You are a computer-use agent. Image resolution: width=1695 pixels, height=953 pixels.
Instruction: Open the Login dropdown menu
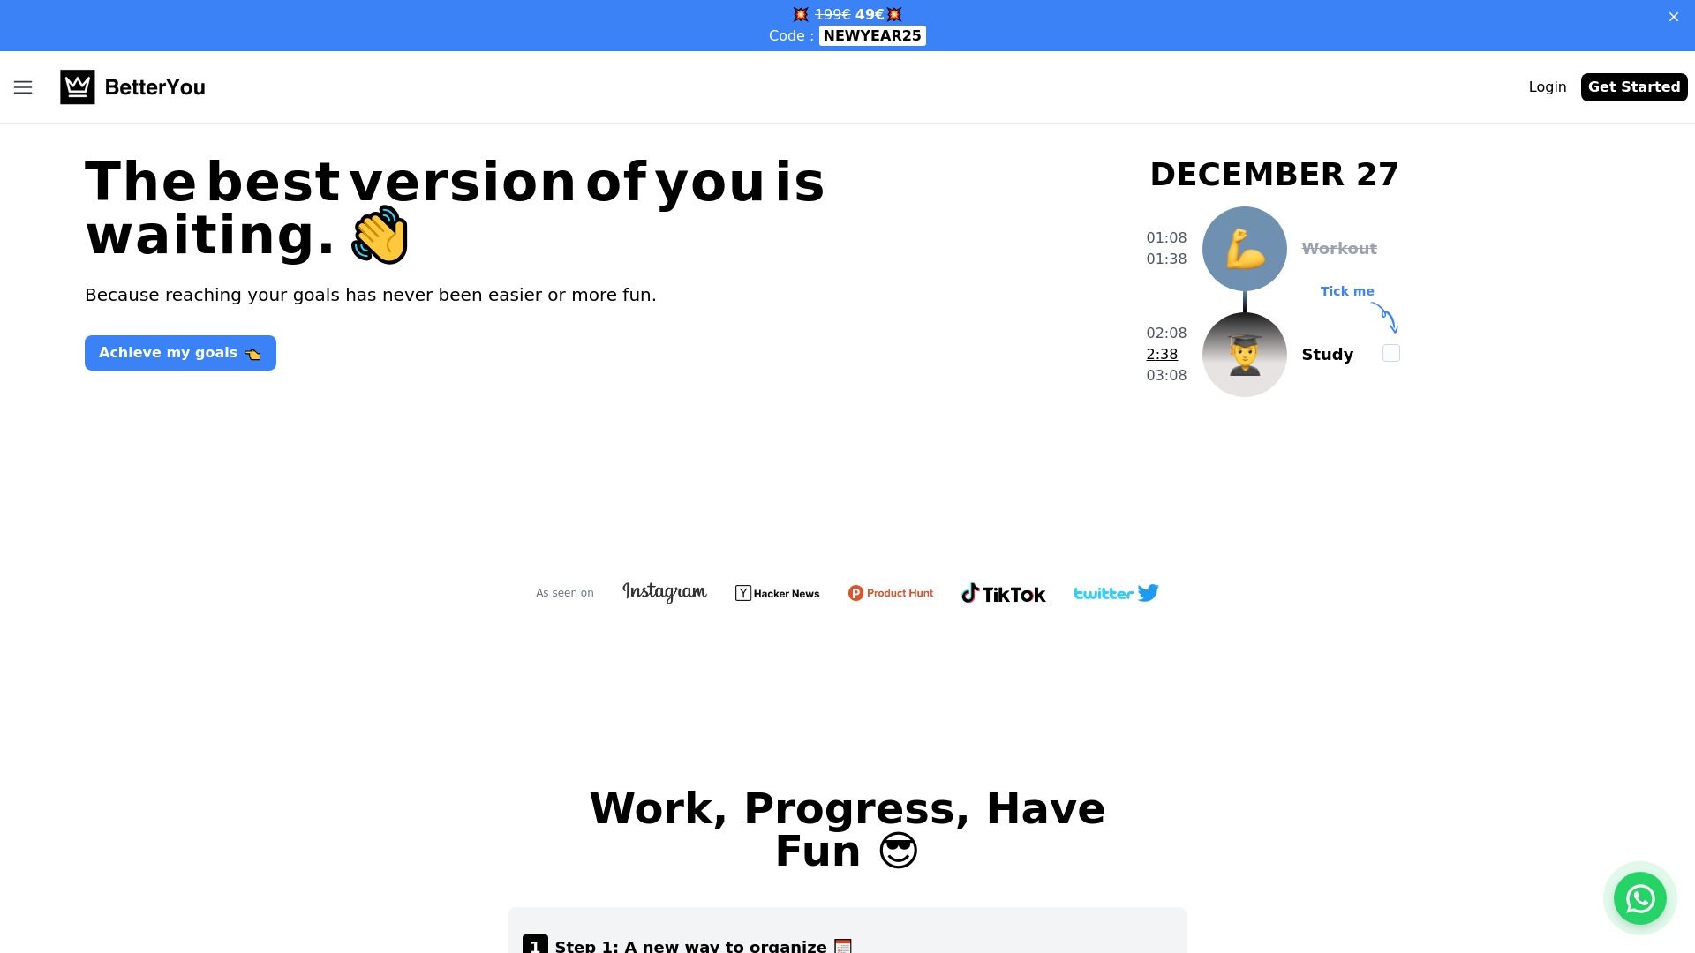(1548, 86)
